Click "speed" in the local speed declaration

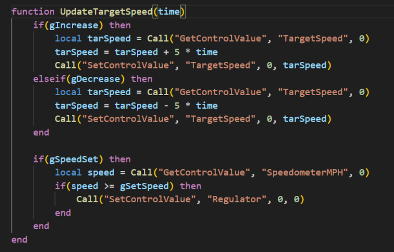point(101,173)
